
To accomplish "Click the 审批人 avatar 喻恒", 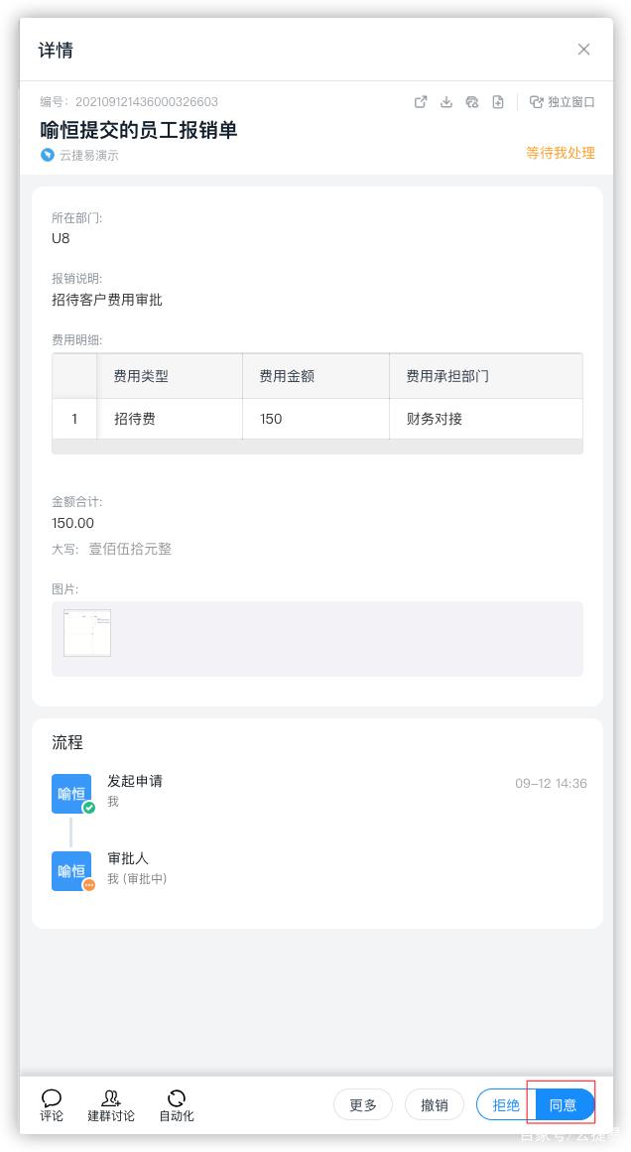I will pyautogui.click(x=71, y=871).
